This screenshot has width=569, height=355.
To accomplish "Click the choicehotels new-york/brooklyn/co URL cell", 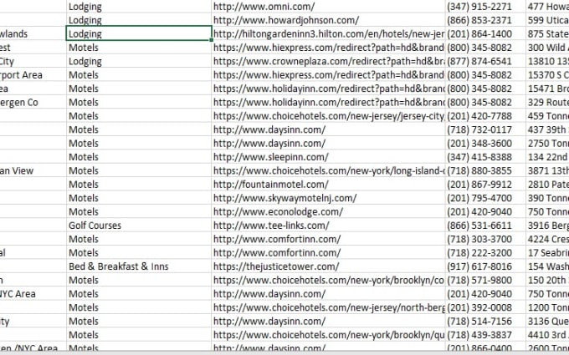I will coord(328,280).
